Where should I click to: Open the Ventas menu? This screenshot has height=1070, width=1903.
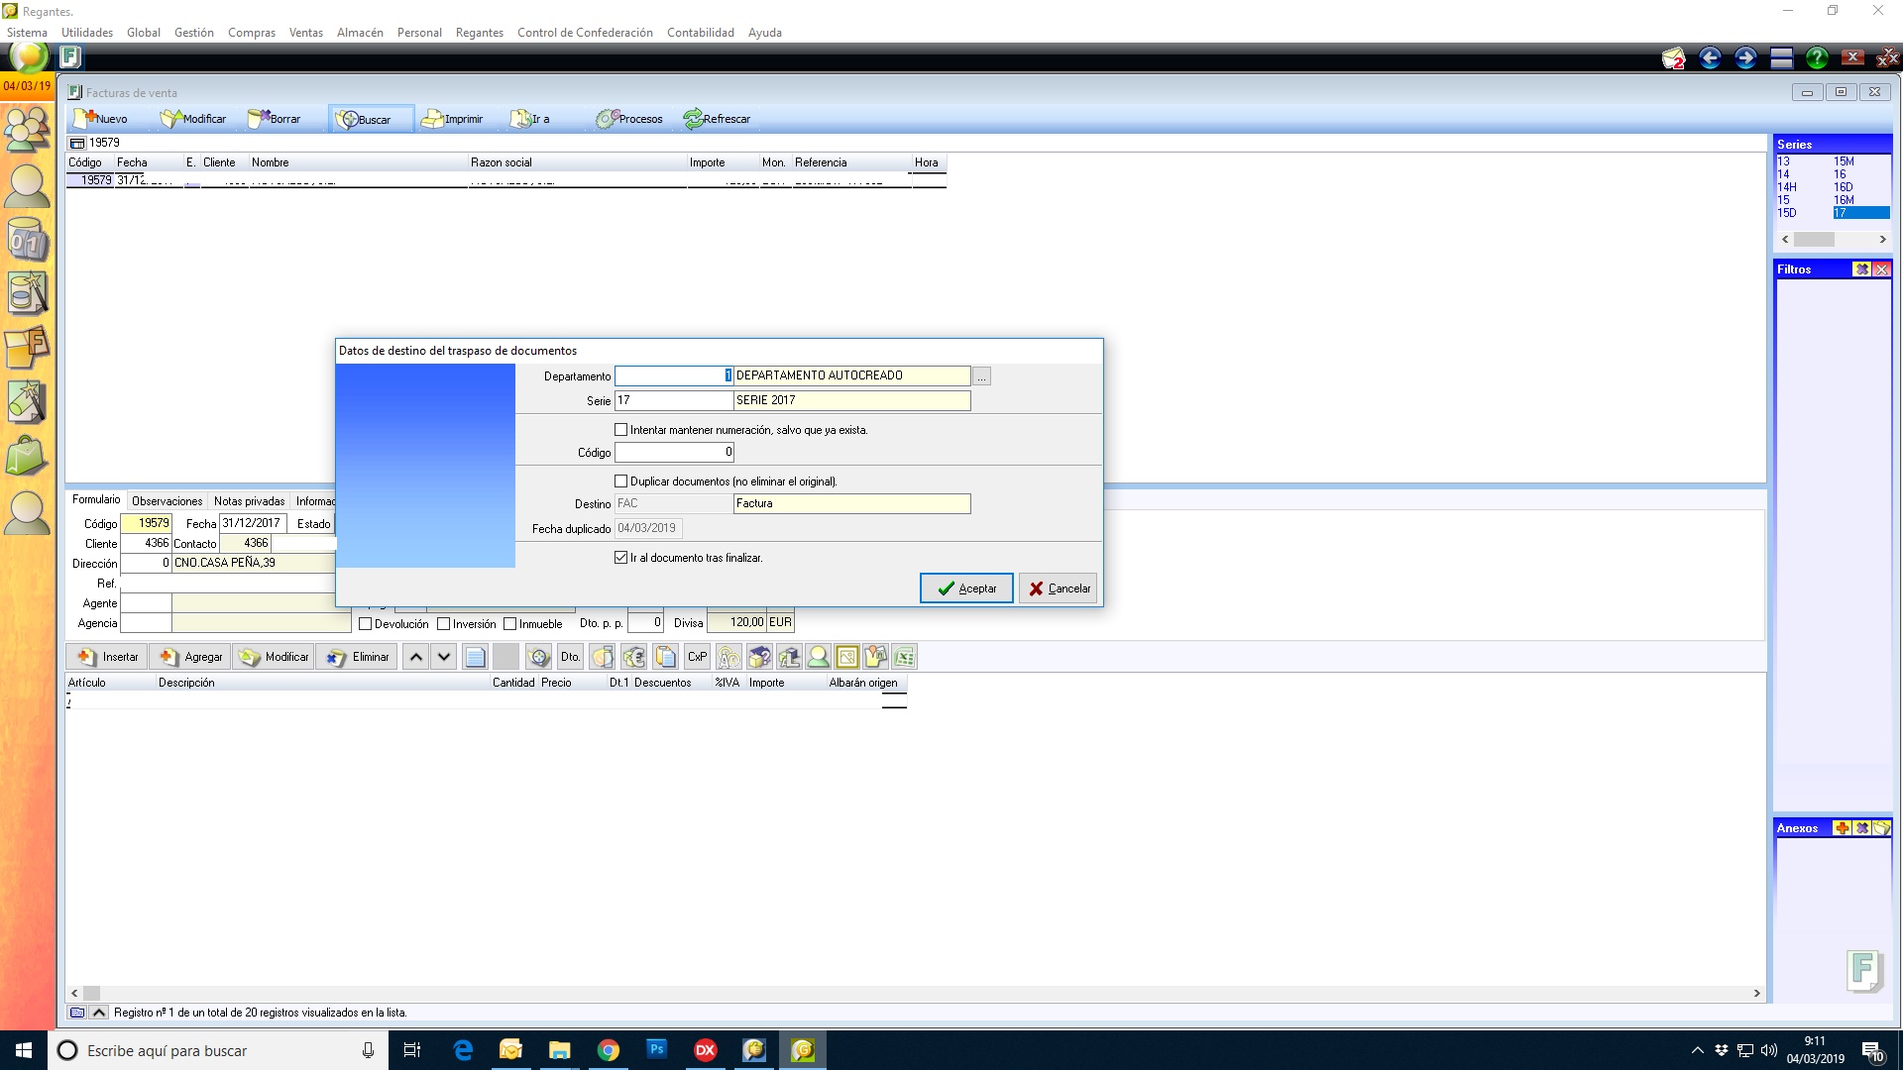[x=305, y=33]
